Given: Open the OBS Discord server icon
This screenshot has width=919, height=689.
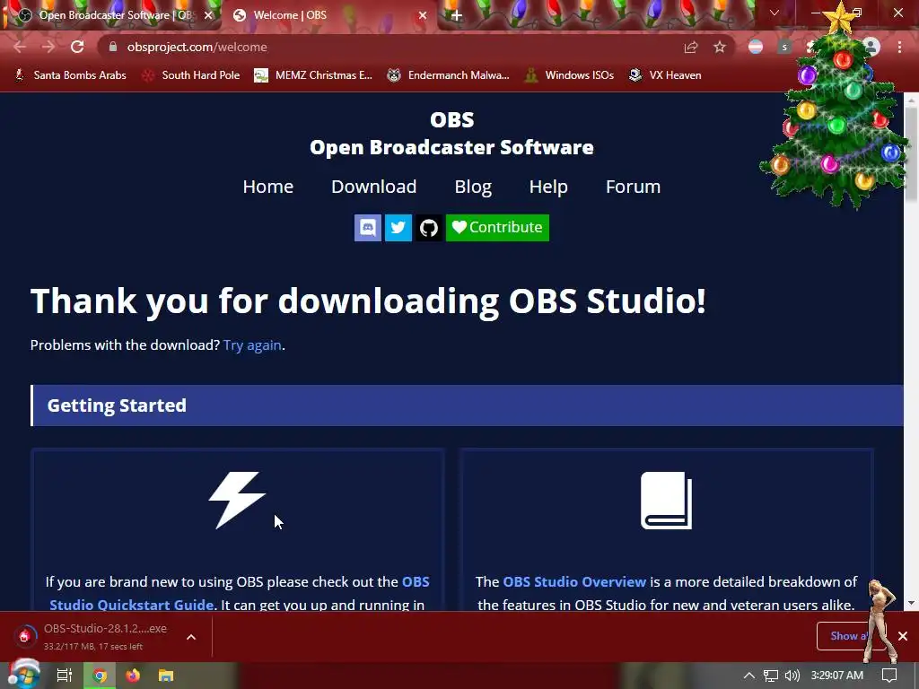Looking at the screenshot, I should (x=367, y=227).
